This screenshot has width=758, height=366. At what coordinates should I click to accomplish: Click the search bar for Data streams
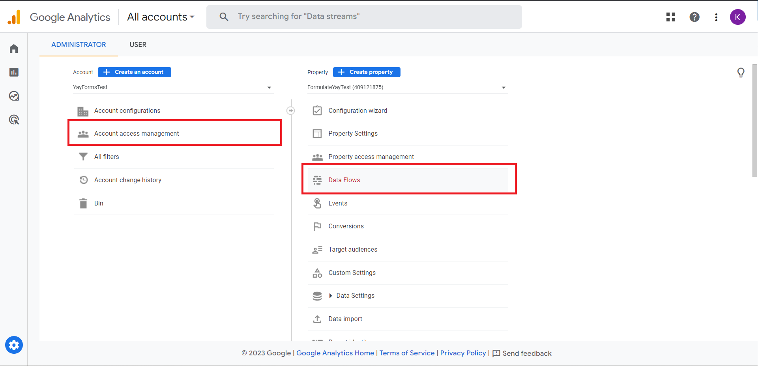pyautogui.click(x=364, y=17)
